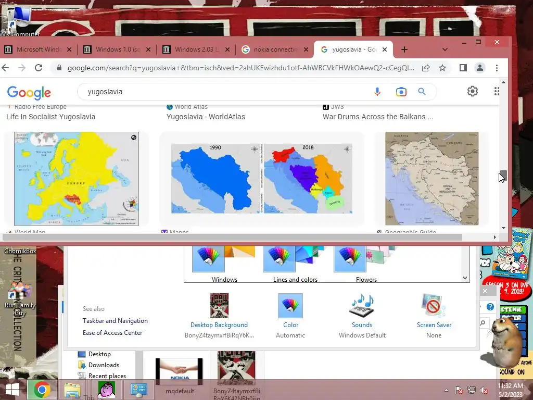The image size is (533, 400).
Task: Reload the Google search page
Action: (39, 68)
